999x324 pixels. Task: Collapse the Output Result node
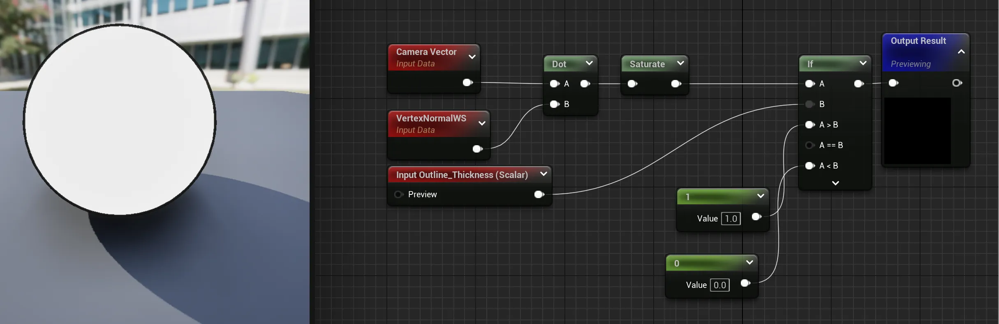[x=961, y=52]
